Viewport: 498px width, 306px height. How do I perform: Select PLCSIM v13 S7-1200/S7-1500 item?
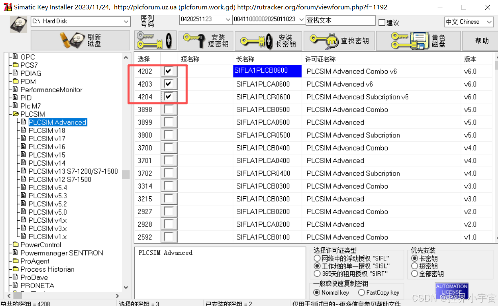pos(73,171)
